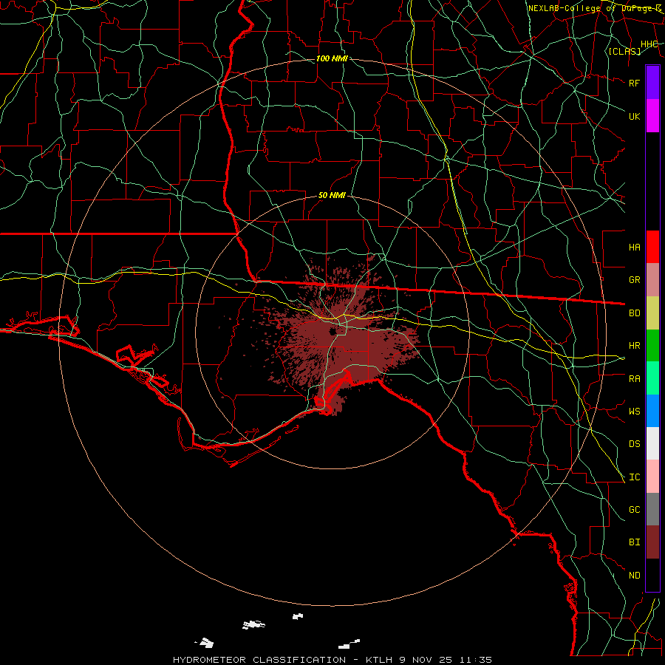Click the BI legend label
This screenshot has width=665, height=665.
pos(634,542)
